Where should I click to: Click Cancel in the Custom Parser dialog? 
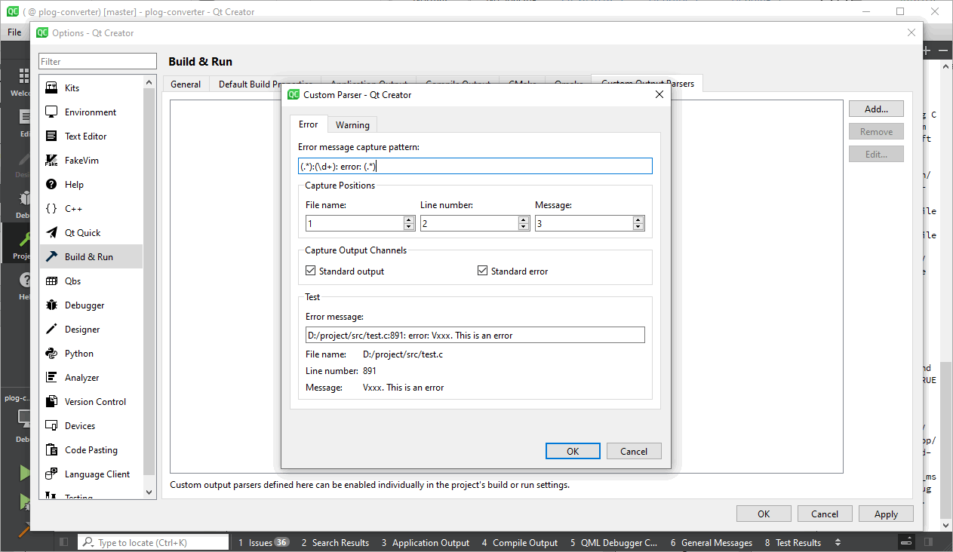click(634, 451)
